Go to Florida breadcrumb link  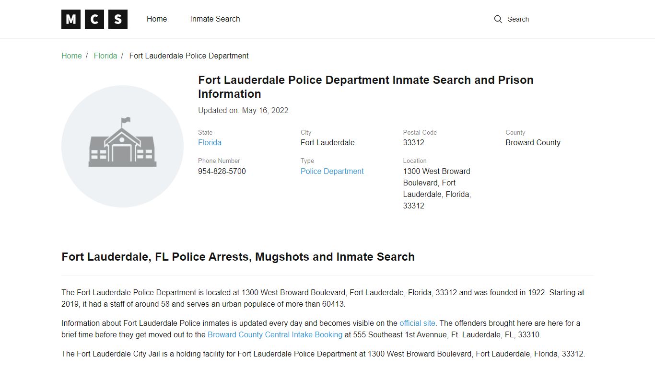point(105,56)
